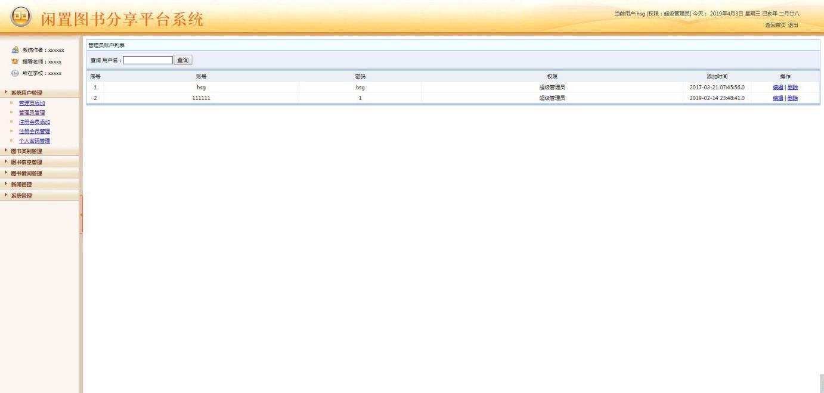The height and width of the screenshot is (393, 824).
Task: Expand the 图书类别管理 menu section
Action: pyautogui.click(x=39, y=151)
